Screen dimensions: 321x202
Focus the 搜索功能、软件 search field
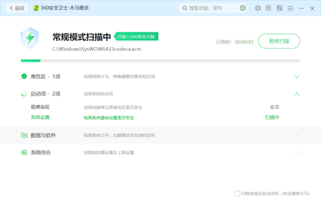pyautogui.click(x=212, y=8)
